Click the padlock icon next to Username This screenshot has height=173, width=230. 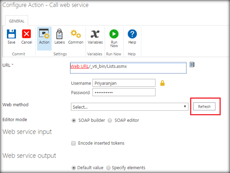pos(162,83)
